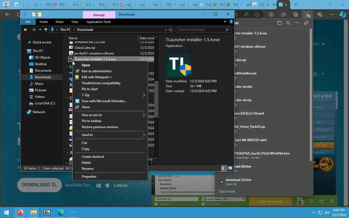Viewport: 349px width, 218px height.
Task: Open Edge settings and more menu
Action: pos(332,14)
